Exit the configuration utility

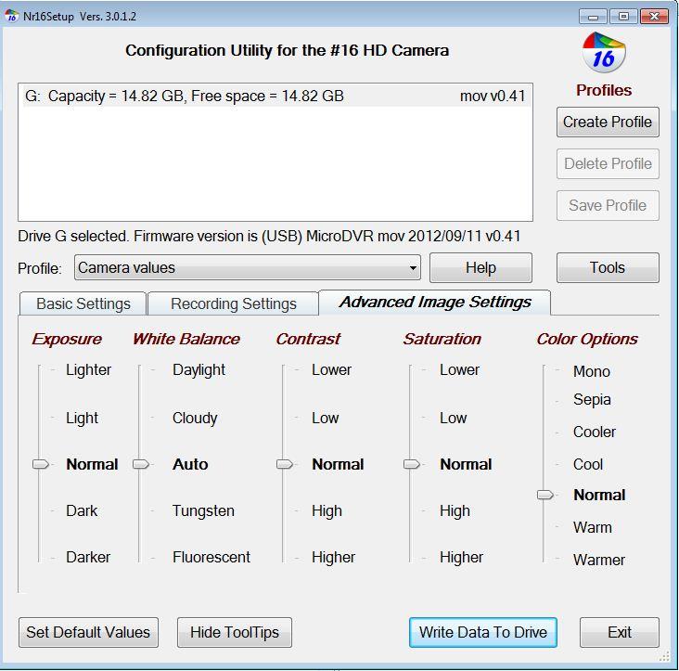pyautogui.click(x=619, y=632)
